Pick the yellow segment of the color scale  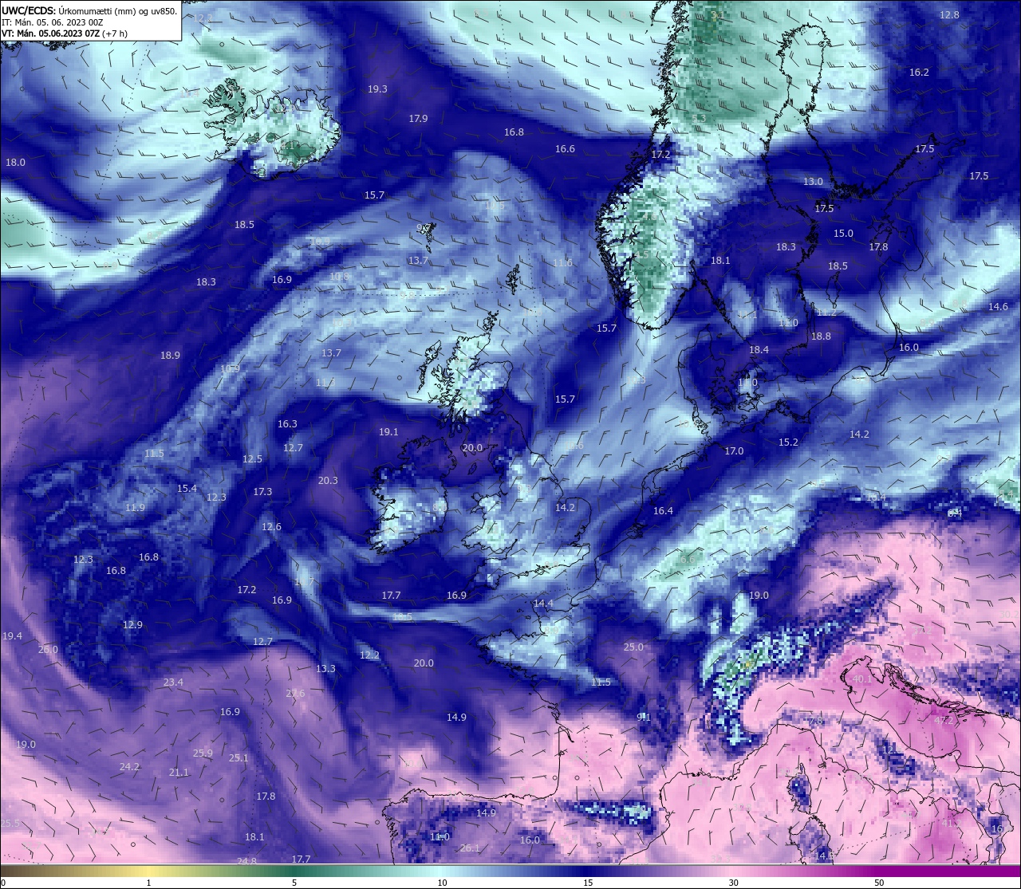tap(148, 871)
